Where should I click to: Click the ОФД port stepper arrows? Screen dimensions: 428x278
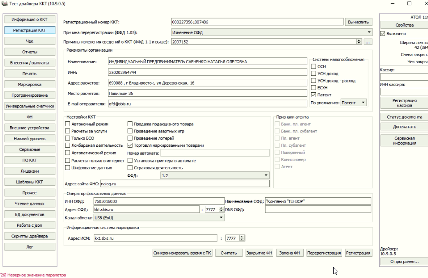click(221, 210)
